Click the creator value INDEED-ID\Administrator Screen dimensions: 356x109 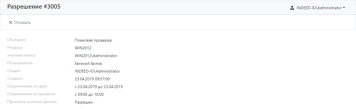pyautogui.click(x=97, y=71)
